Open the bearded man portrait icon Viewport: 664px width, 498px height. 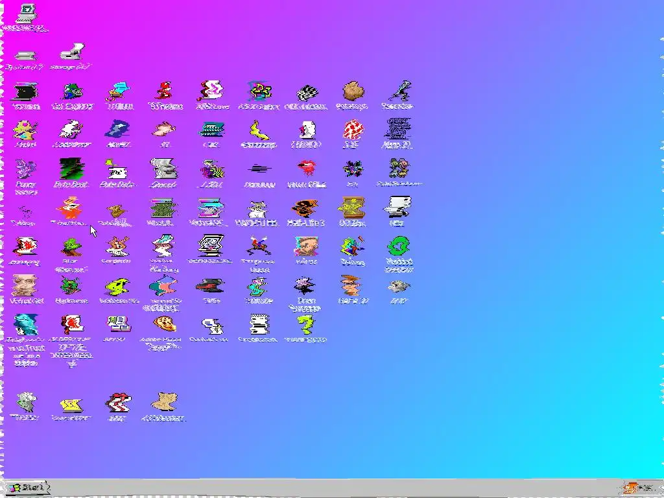(x=306, y=246)
